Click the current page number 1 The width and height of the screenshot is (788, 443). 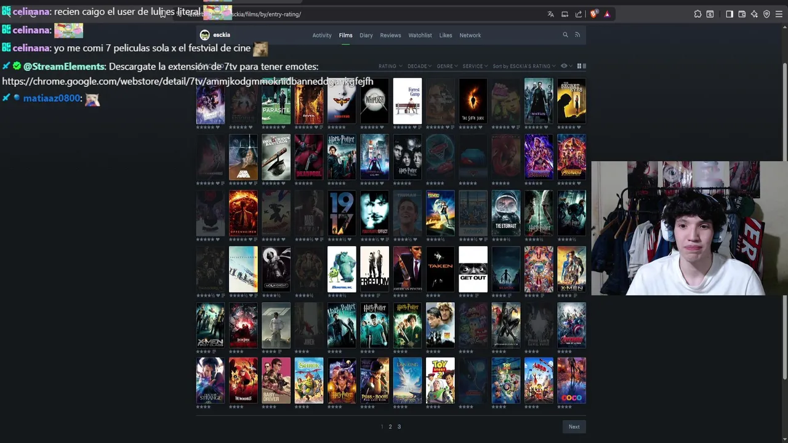click(382, 426)
